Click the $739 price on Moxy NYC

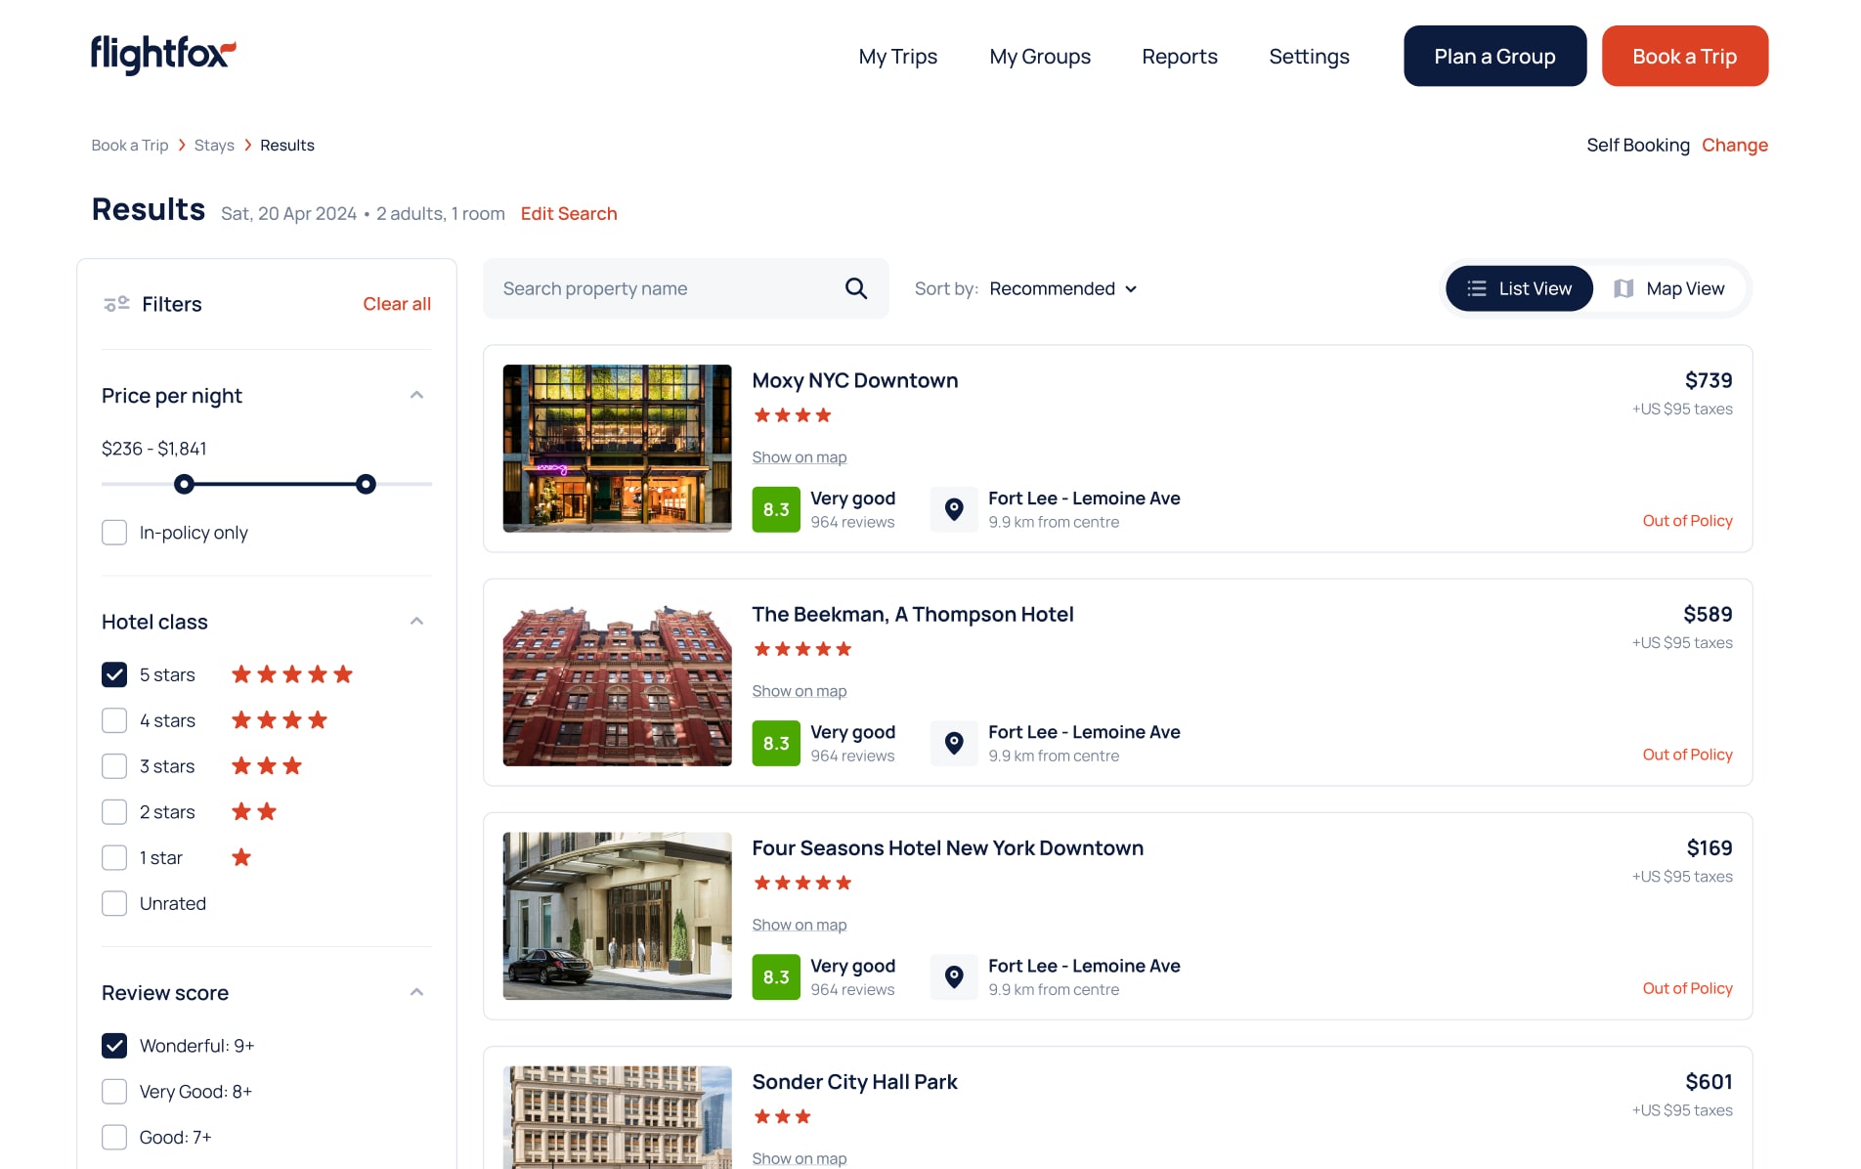pyautogui.click(x=1709, y=380)
